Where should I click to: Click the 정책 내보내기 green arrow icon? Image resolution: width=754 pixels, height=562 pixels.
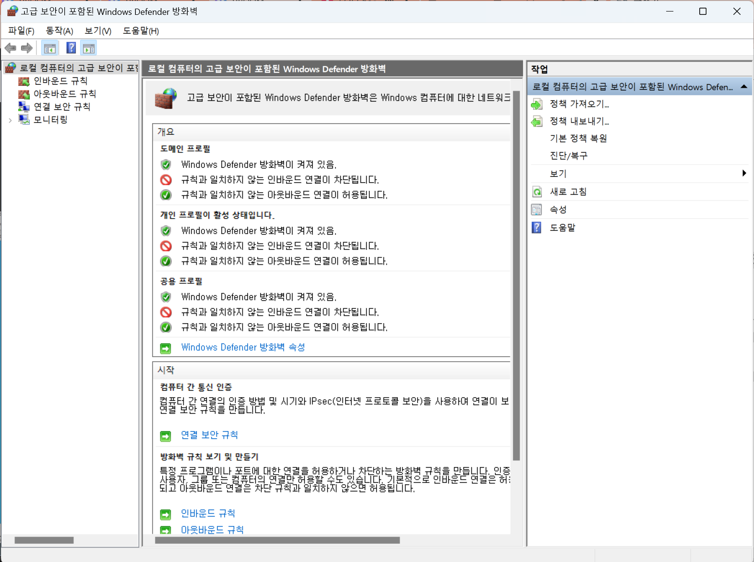[537, 121]
